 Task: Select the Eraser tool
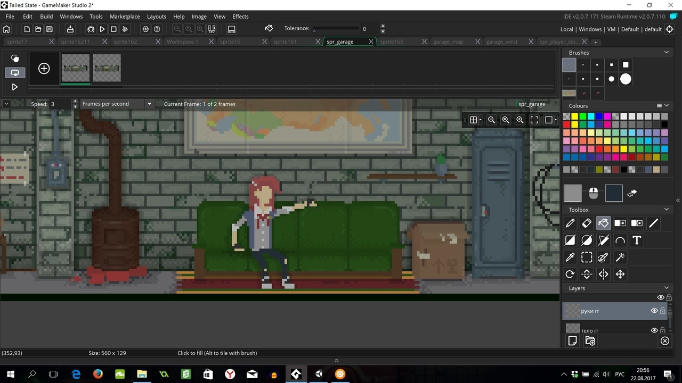click(587, 223)
